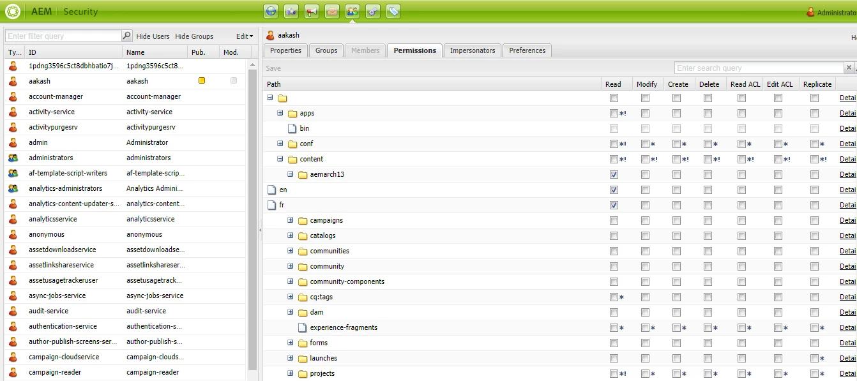Click the filter query magnifier icon
Screen dimensions: 857x381
coord(127,36)
